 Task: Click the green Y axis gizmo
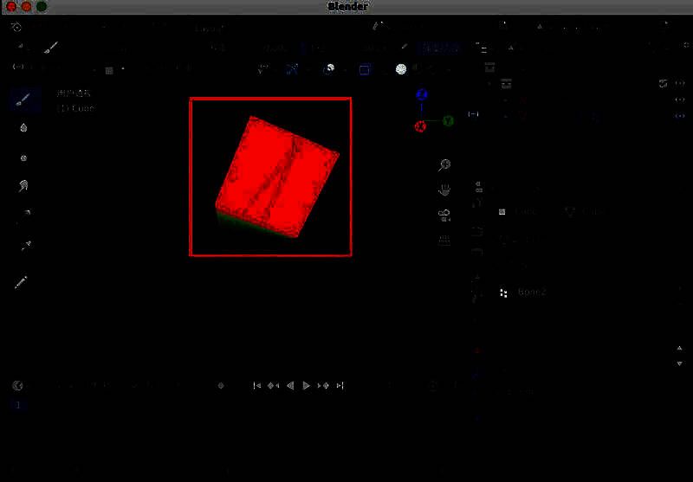[x=448, y=121]
